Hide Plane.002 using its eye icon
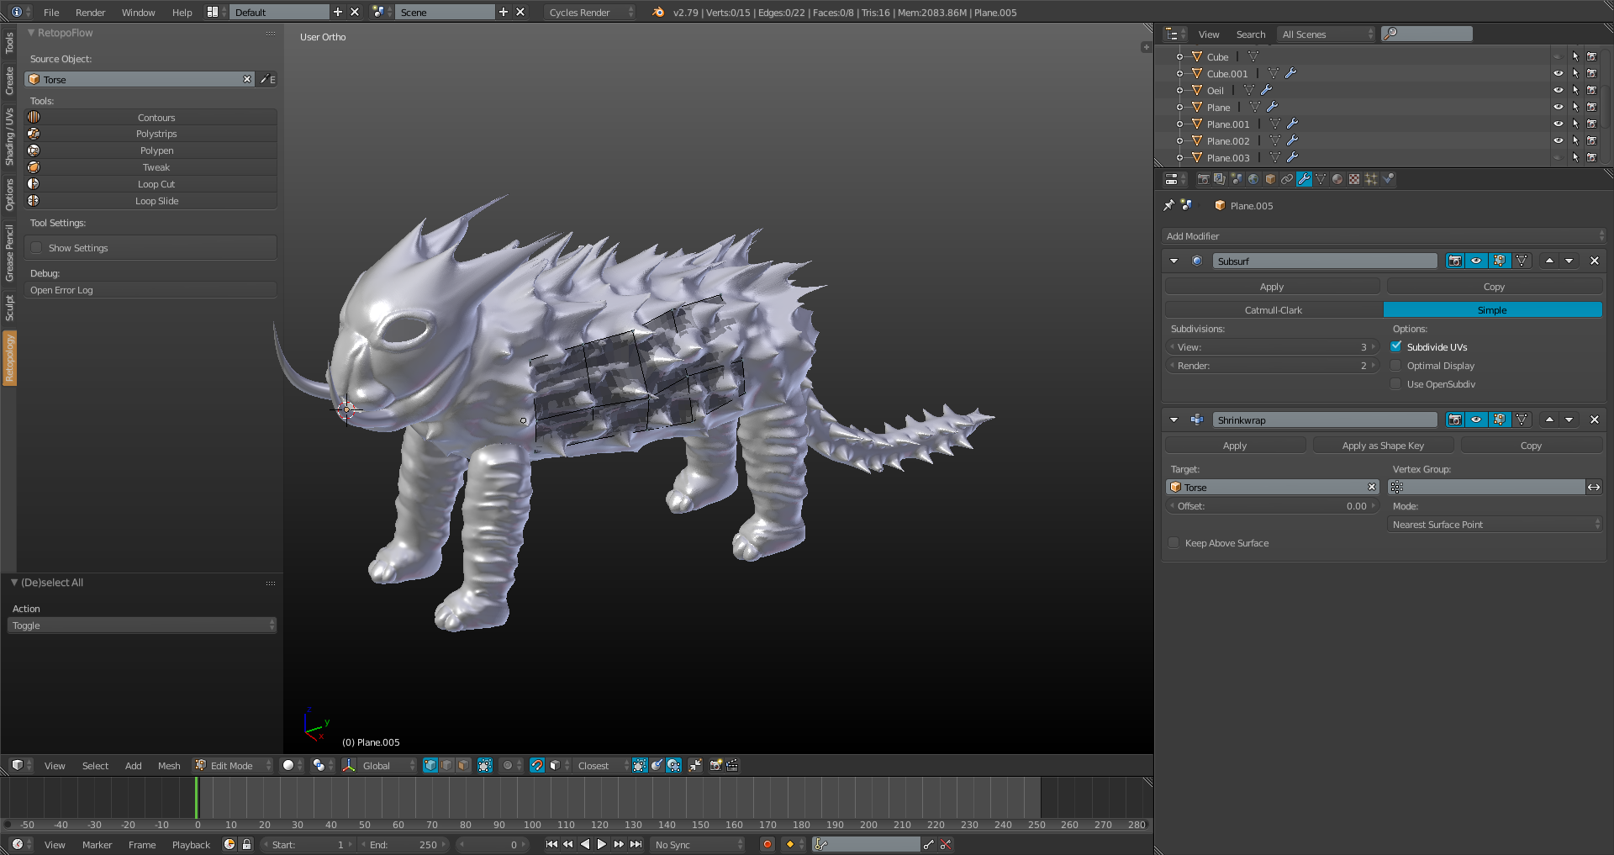Screen dimensions: 1614x855 [1558, 140]
